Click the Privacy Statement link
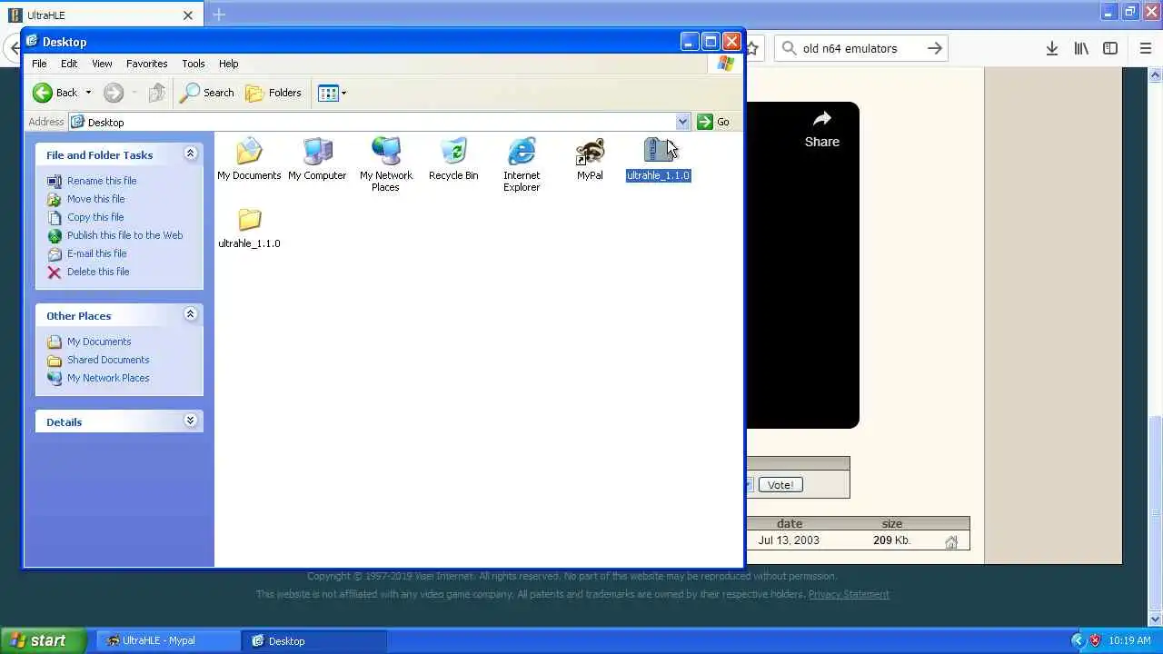 pos(849,594)
